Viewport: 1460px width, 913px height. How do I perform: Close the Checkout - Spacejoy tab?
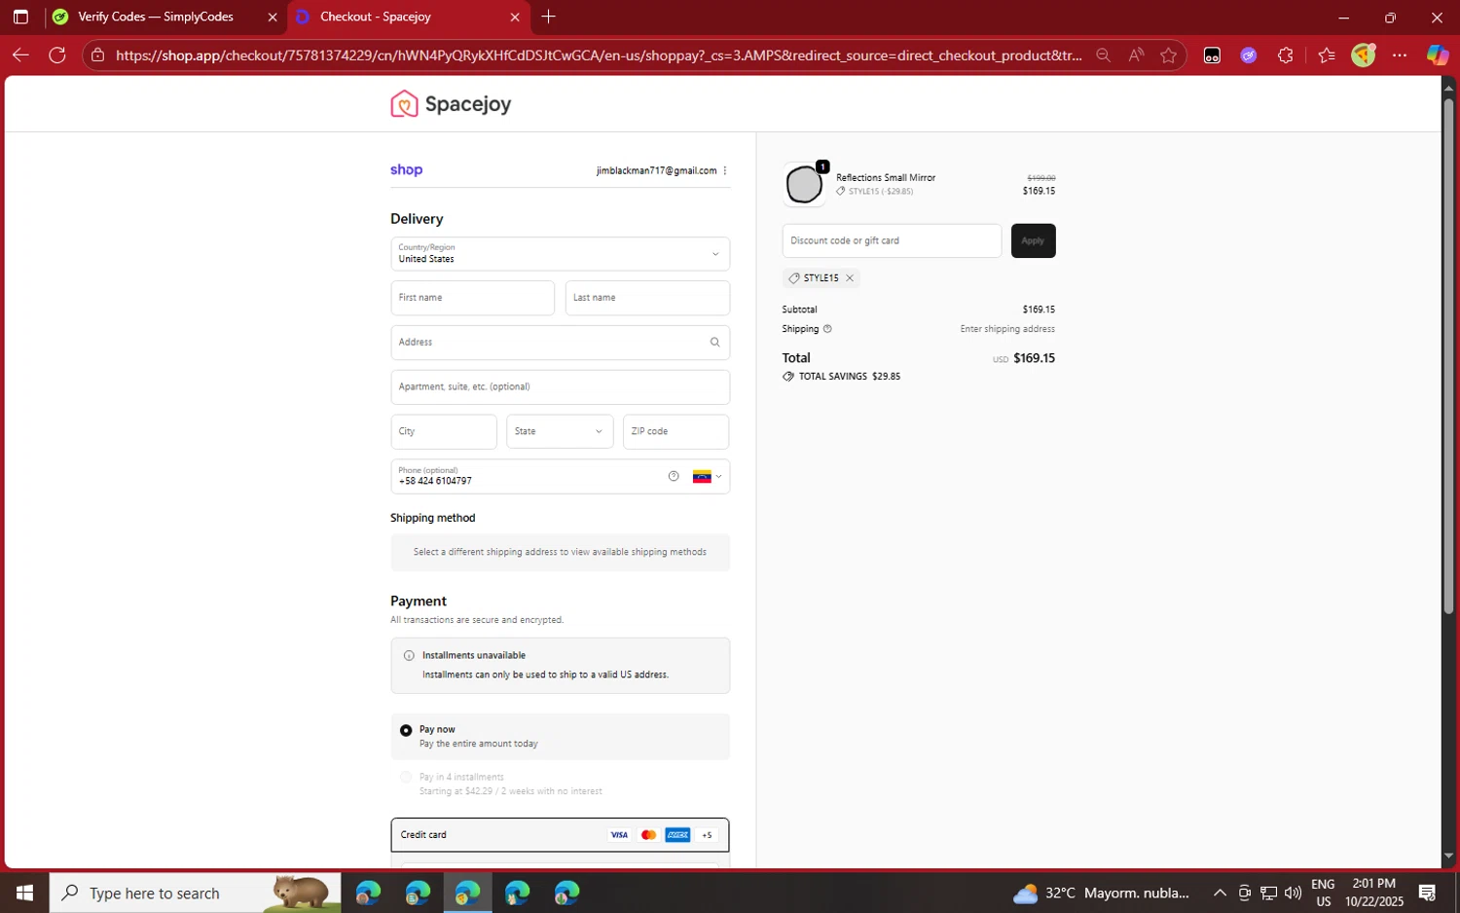point(515,17)
